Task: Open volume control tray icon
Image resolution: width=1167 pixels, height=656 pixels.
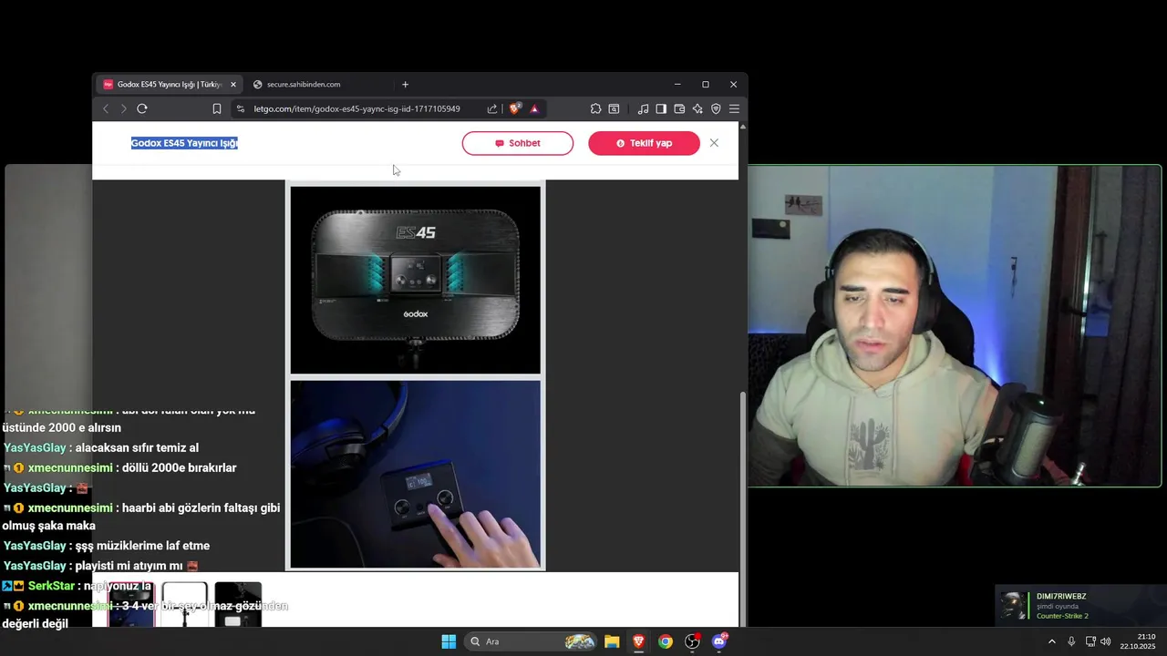Action: 1106,641
